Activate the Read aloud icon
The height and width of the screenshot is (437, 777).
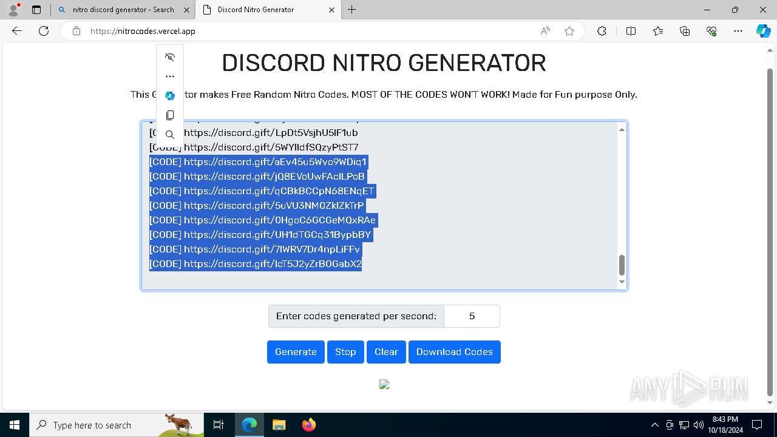click(x=545, y=31)
